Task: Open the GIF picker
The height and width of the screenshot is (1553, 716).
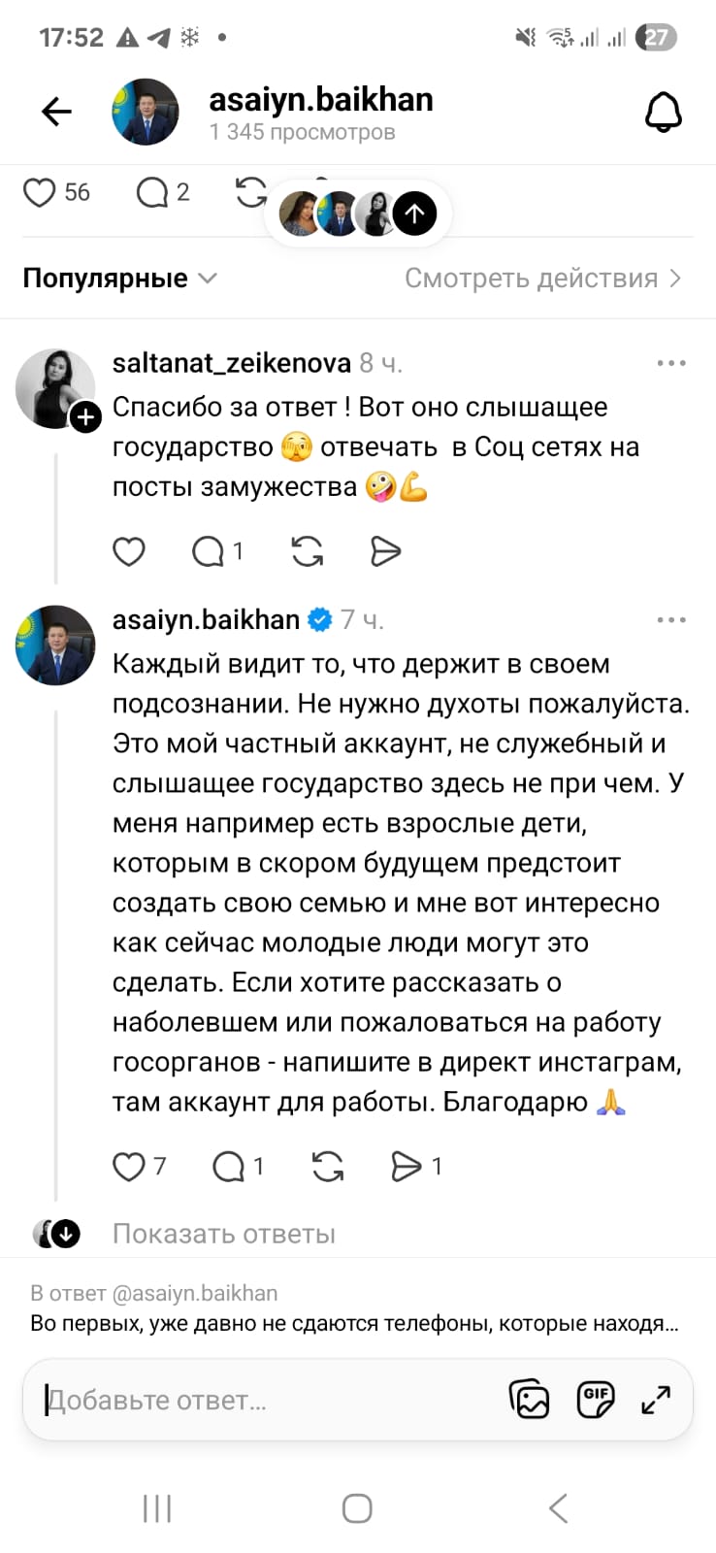Action: (595, 1399)
